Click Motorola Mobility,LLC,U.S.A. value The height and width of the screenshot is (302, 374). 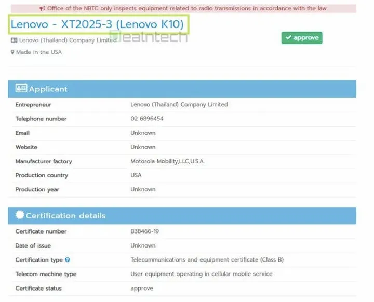pyautogui.click(x=167, y=161)
